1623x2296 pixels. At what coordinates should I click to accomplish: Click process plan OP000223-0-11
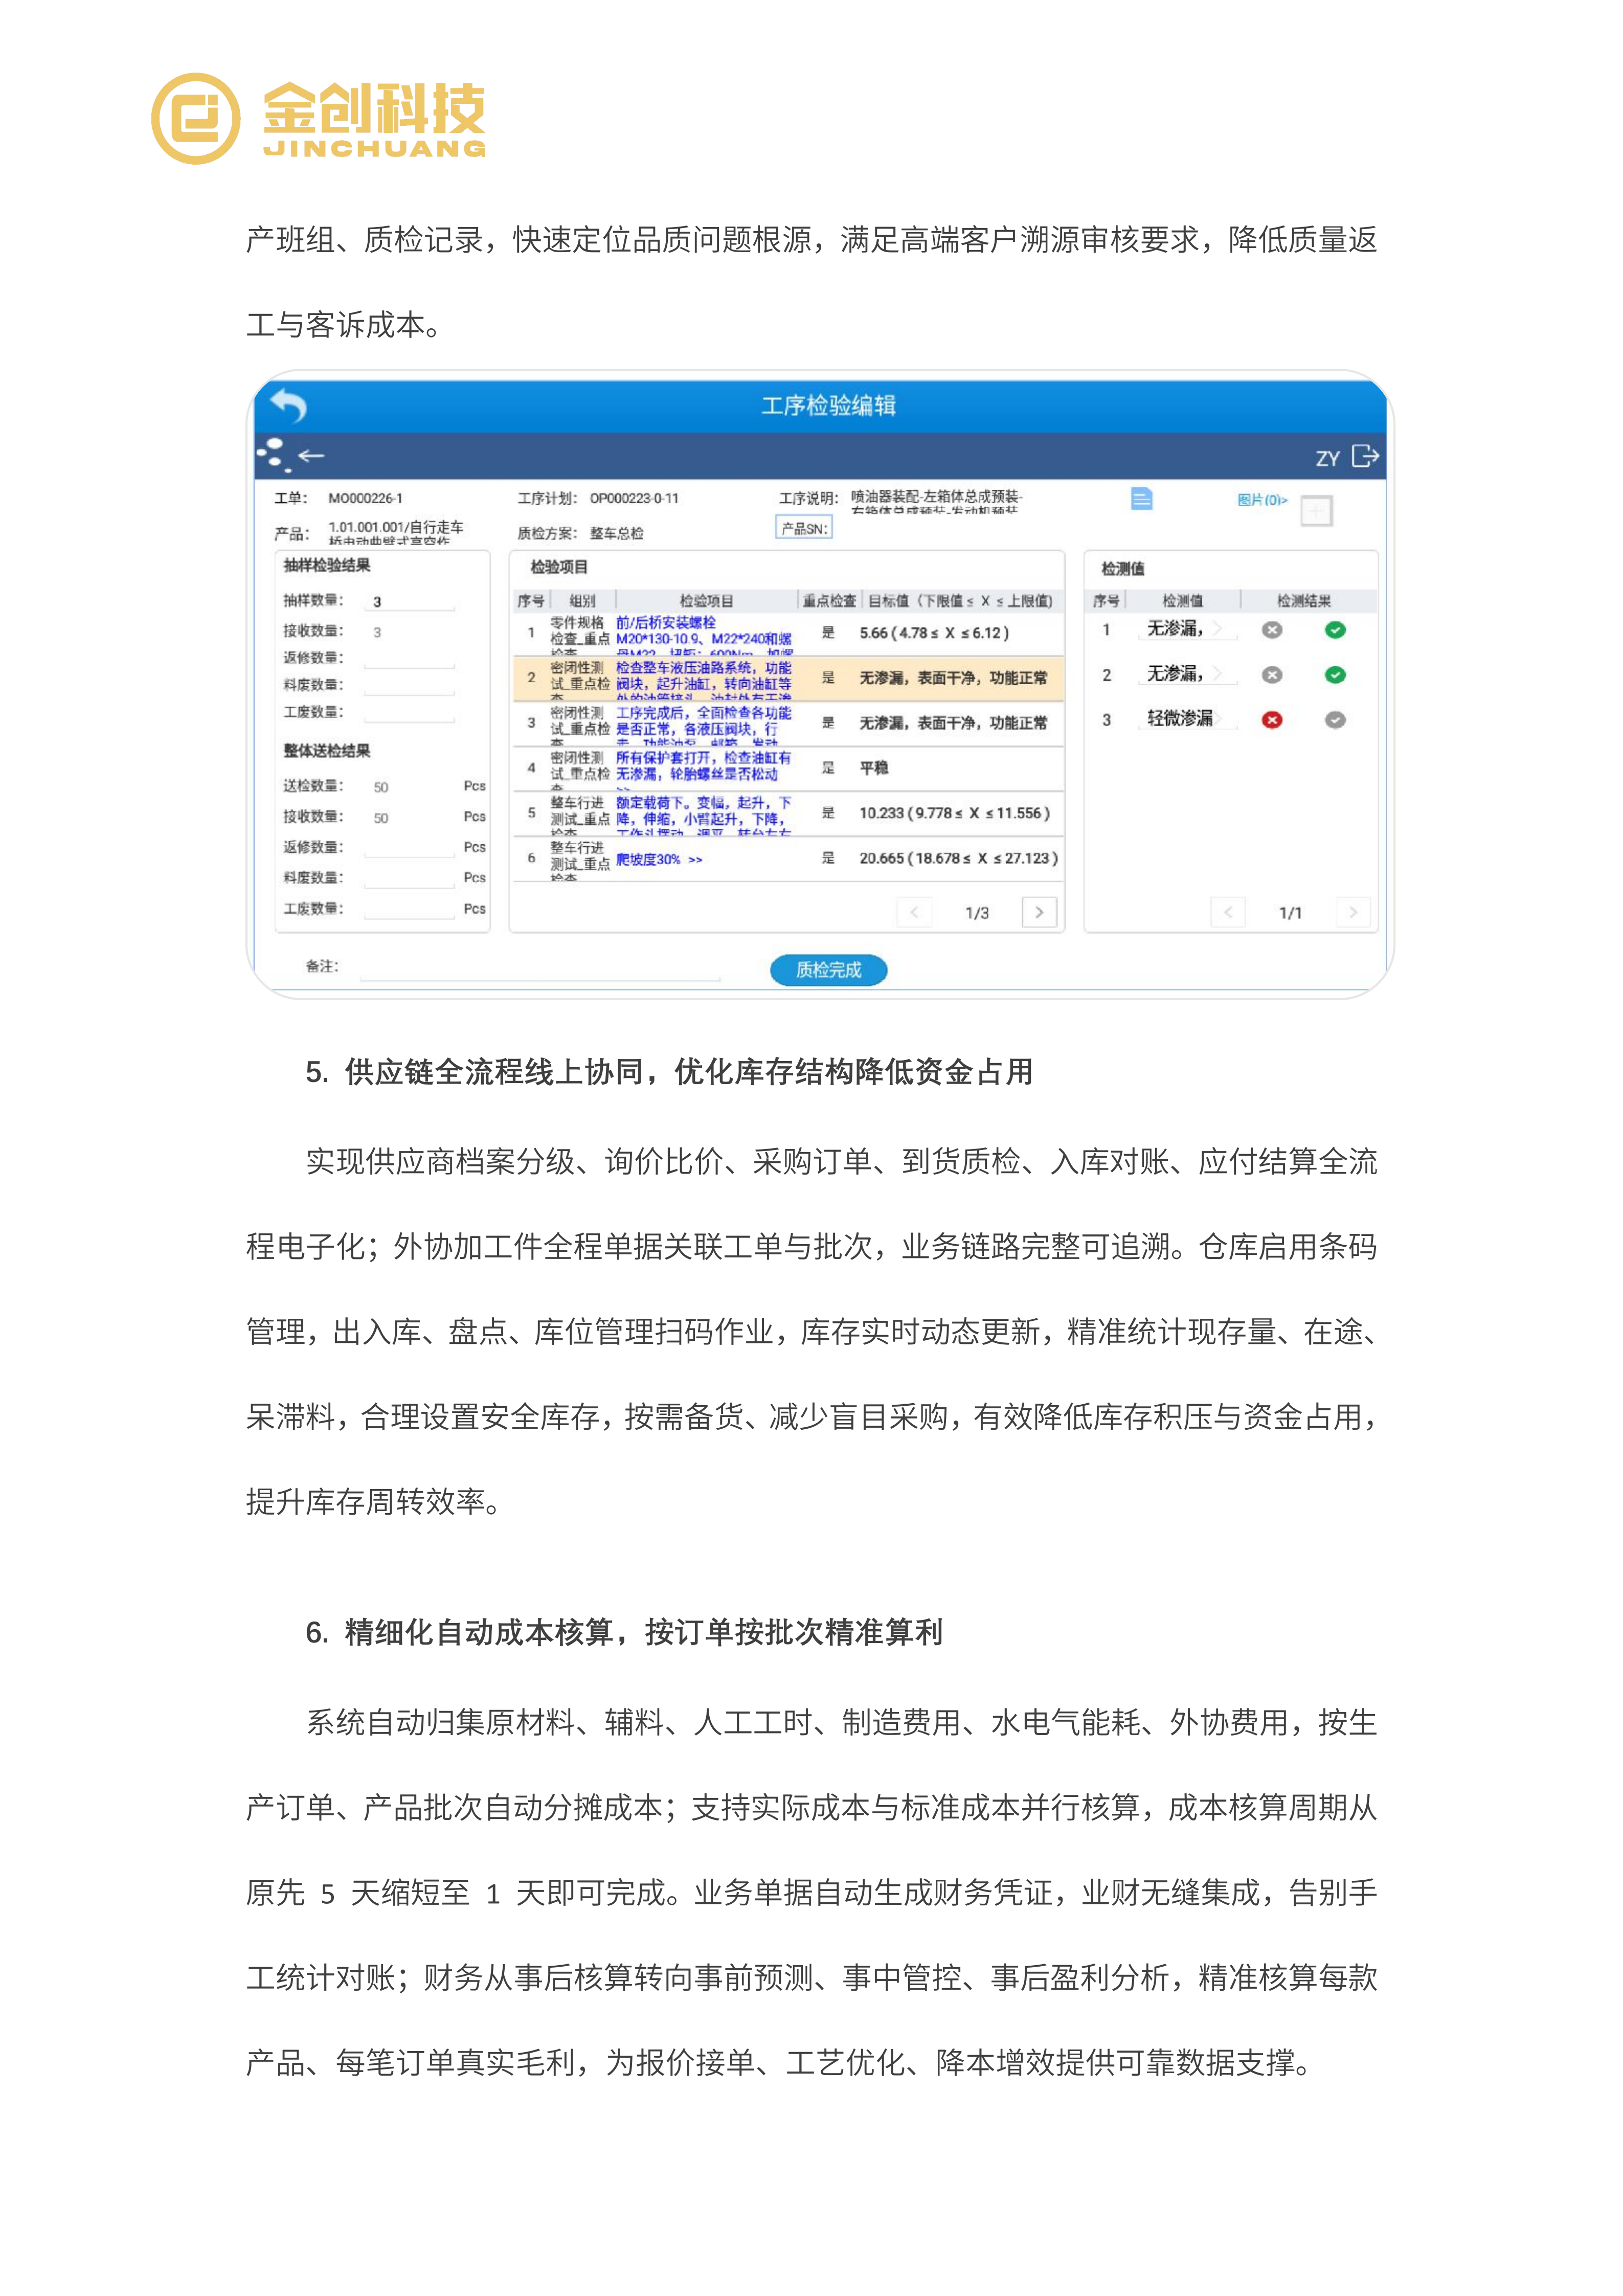[x=633, y=498]
